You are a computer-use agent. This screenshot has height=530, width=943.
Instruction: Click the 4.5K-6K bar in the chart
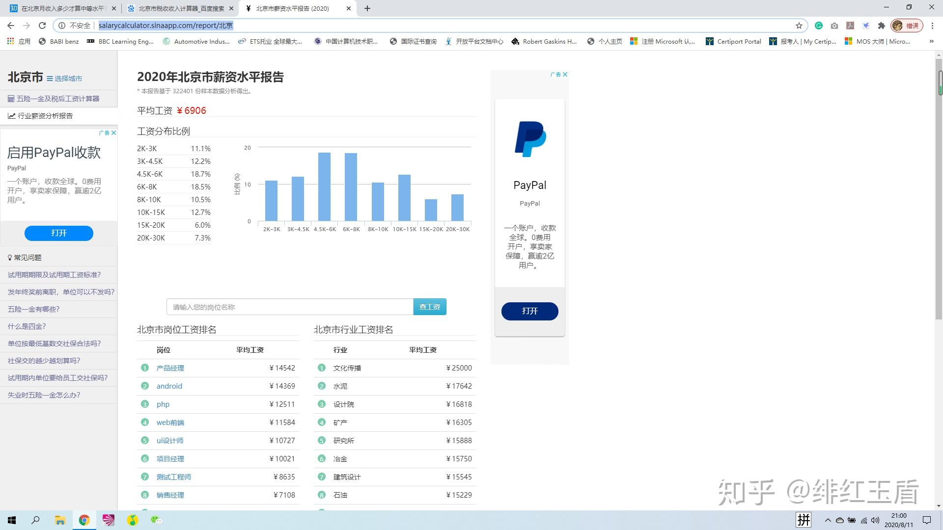point(324,186)
